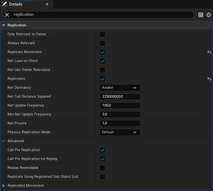Edit Net Update Frequency field
Image resolution: width=213 pixels, height=191 pixels.
[x=120, y=106]
